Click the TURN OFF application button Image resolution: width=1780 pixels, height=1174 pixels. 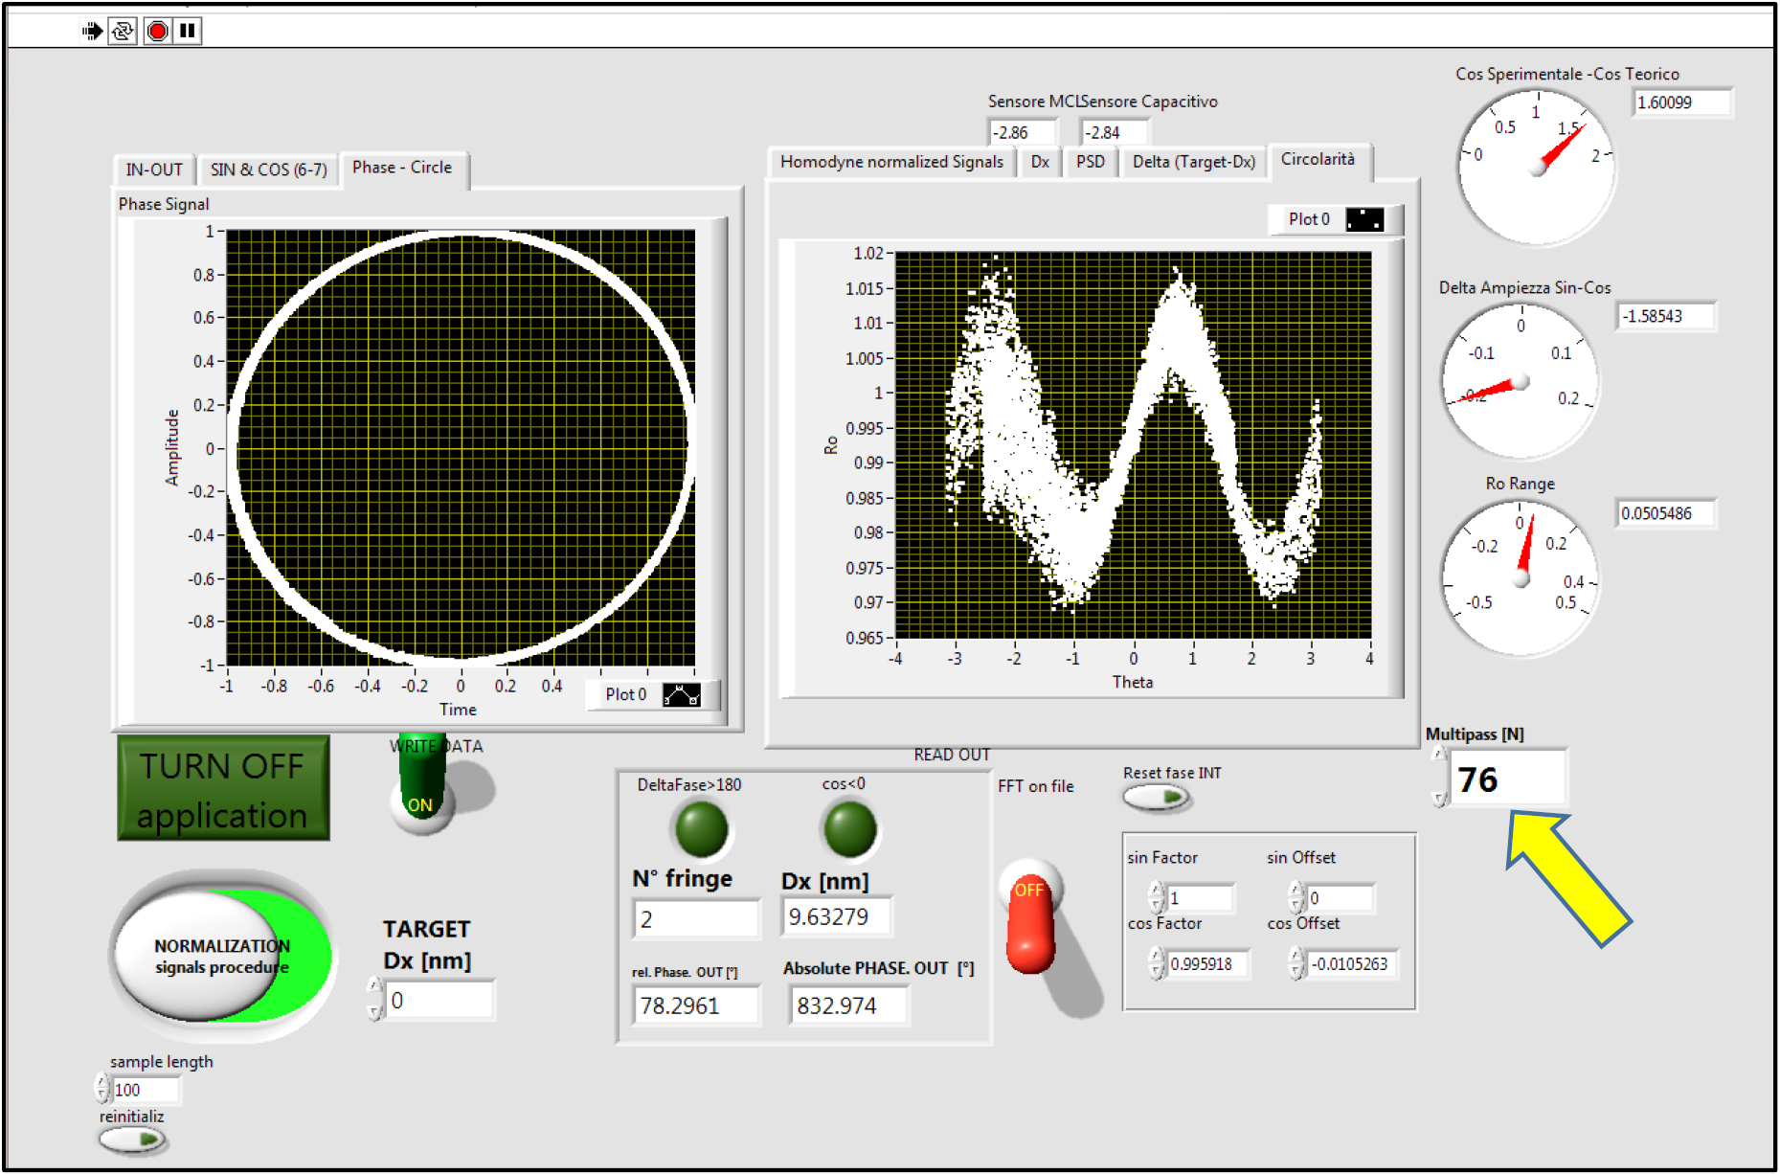223,788
